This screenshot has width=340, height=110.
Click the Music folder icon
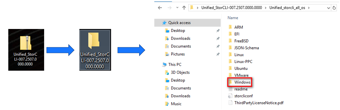(x=167, y=104)
